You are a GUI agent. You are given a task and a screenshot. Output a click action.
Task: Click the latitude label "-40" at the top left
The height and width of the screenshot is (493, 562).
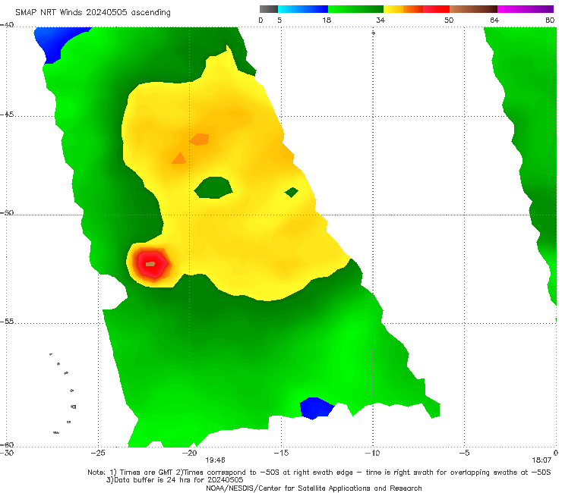(x=7, y=25)
